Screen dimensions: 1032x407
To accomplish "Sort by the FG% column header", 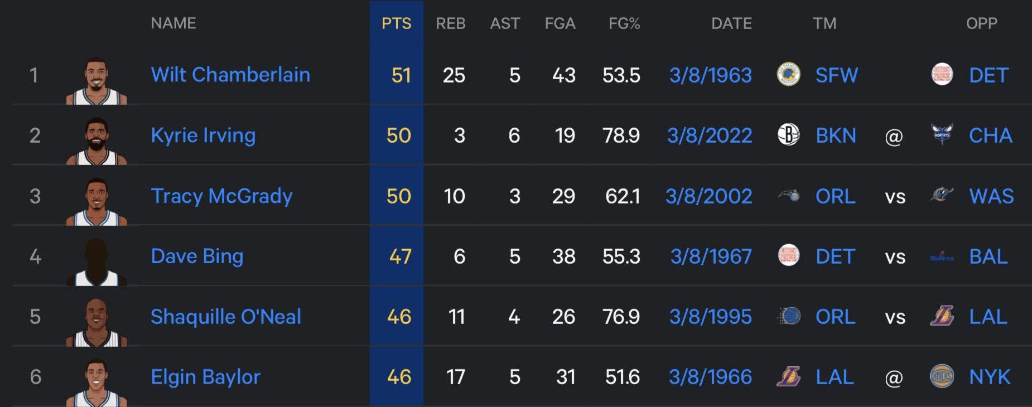I will point(624,23).
